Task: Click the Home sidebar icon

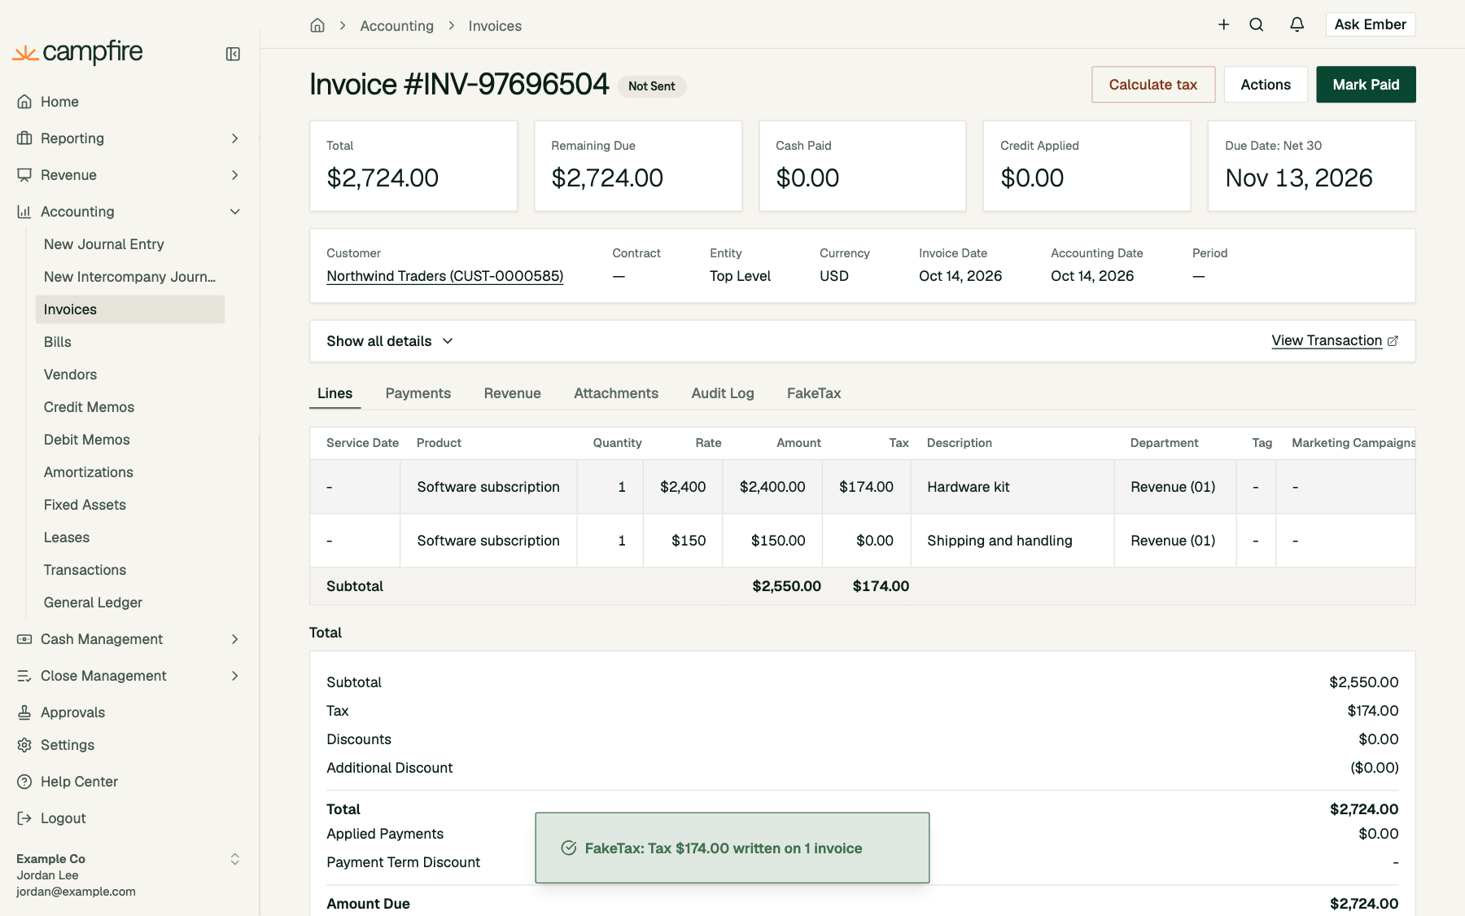Action: (24, 102)
